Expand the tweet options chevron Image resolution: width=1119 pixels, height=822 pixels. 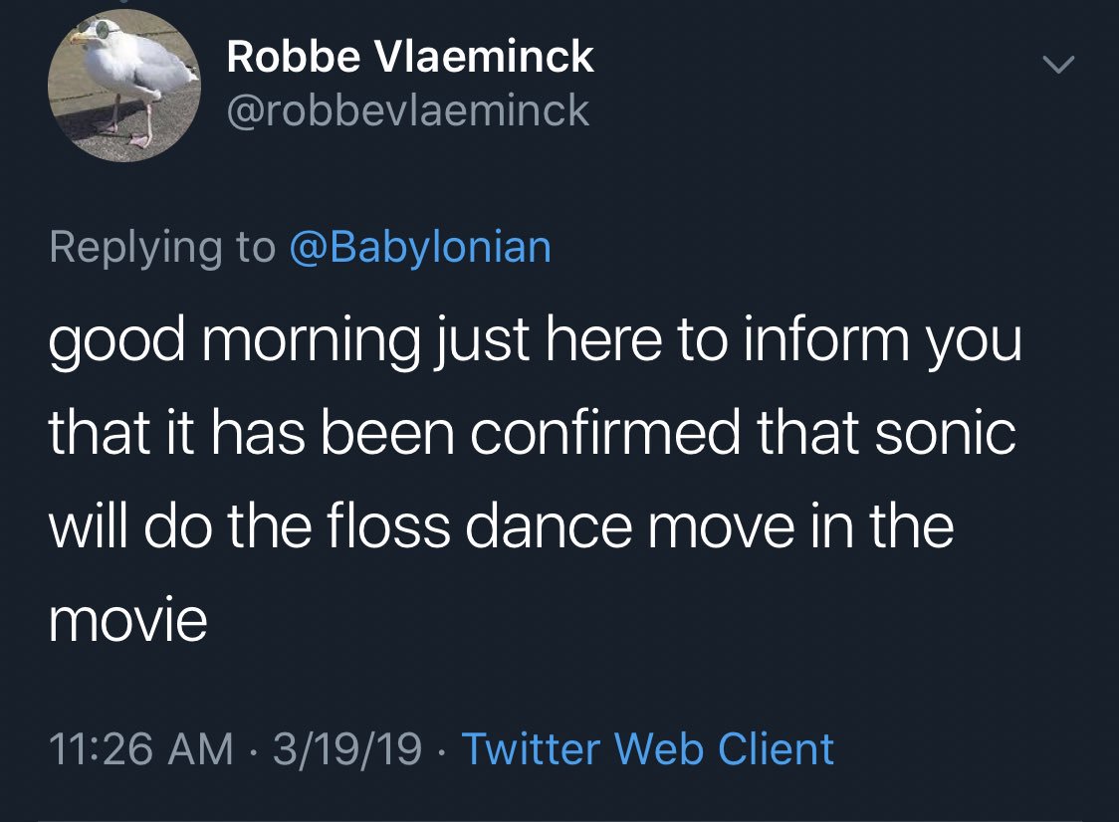(x=1058, y=65)
